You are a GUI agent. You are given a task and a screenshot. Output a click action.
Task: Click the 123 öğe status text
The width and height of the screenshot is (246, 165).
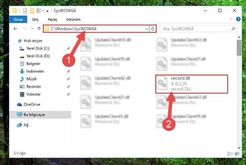(20, 153)
